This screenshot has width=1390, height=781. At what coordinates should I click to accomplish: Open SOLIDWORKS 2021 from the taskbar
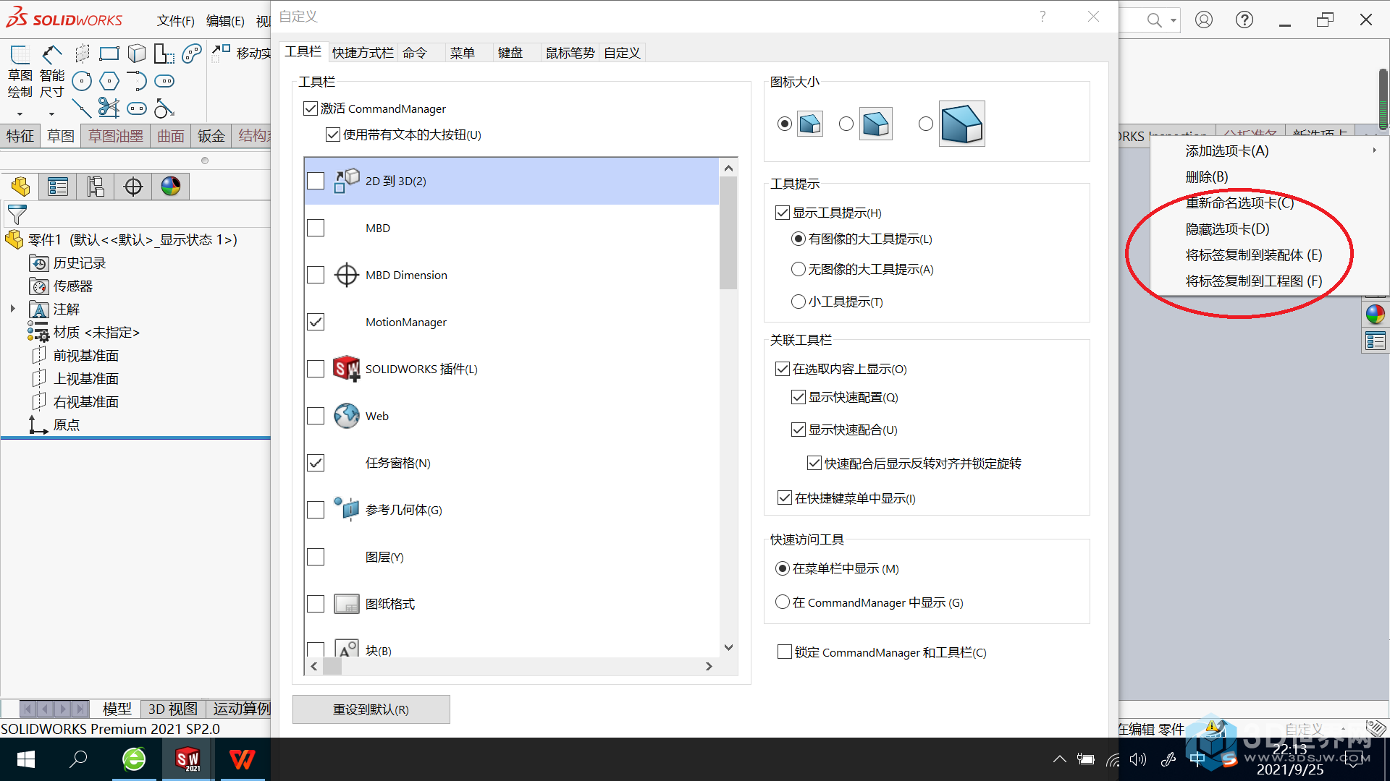[x=188, y=759]
